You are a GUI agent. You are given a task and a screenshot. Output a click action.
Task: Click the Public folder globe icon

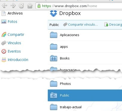[54, 95]
